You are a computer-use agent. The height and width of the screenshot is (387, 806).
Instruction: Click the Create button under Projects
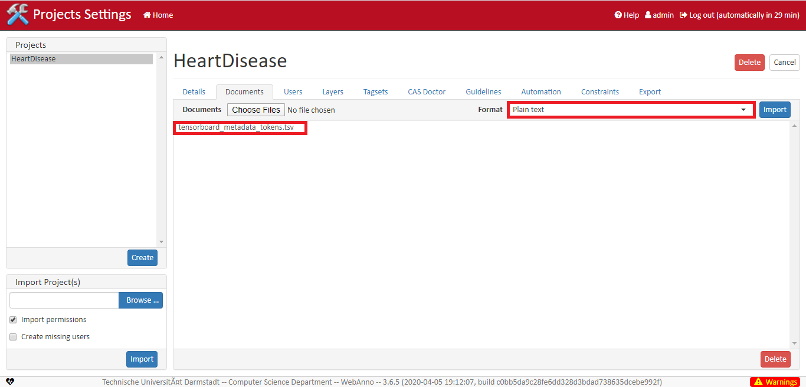pos(142,257)
